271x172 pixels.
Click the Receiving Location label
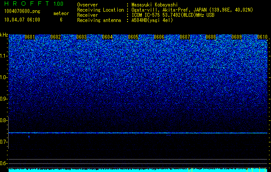(x=100, y=10)
